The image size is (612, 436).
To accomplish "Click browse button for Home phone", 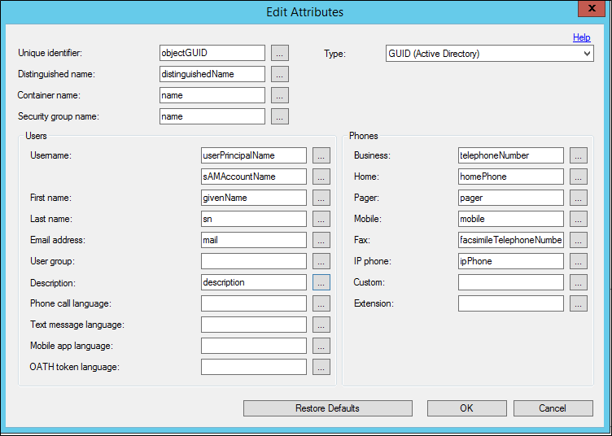I will (x=579, y=177).
